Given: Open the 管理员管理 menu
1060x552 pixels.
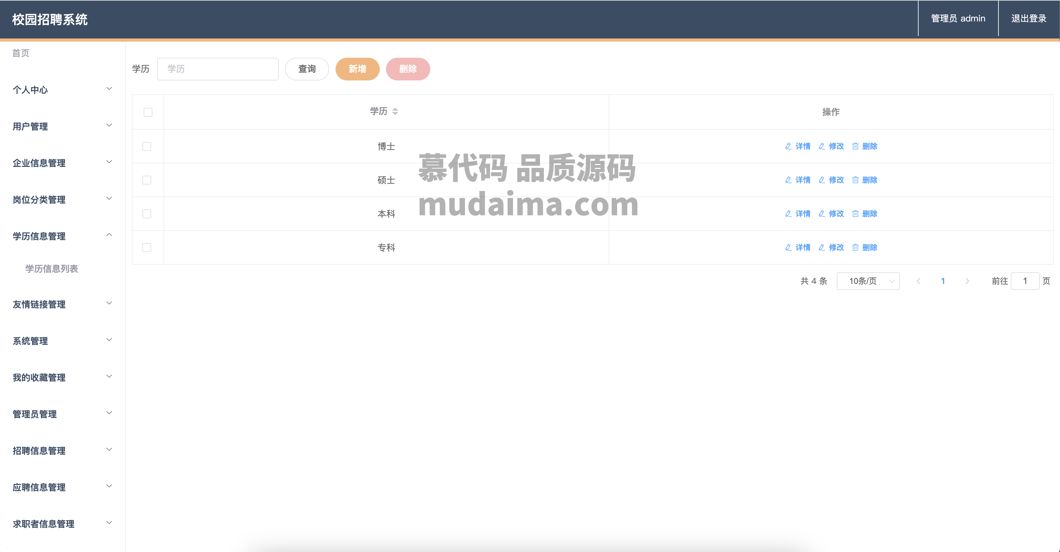Looking at the screenshot, I should click(x=63, y=414).
